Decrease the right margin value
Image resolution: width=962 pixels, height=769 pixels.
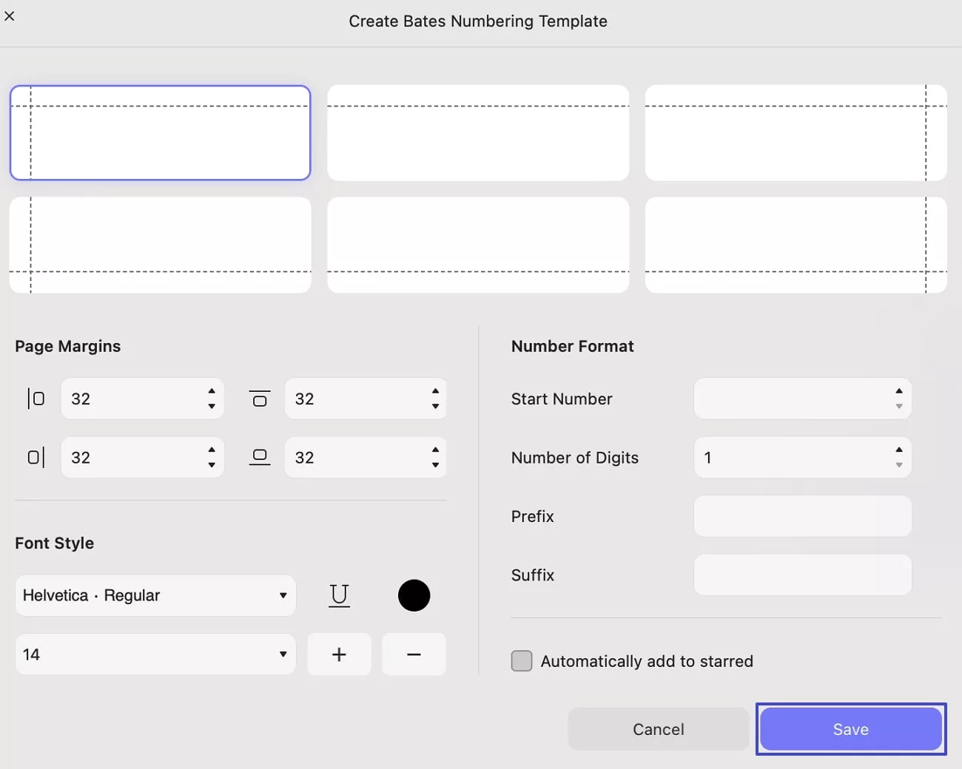tap(212, 465)
